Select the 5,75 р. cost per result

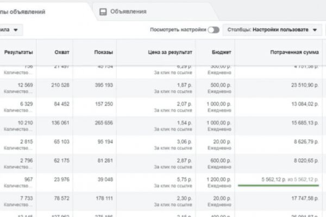tap(185, 180)
